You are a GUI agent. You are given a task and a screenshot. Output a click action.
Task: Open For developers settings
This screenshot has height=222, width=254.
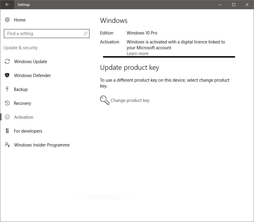[x=28, y=131]
